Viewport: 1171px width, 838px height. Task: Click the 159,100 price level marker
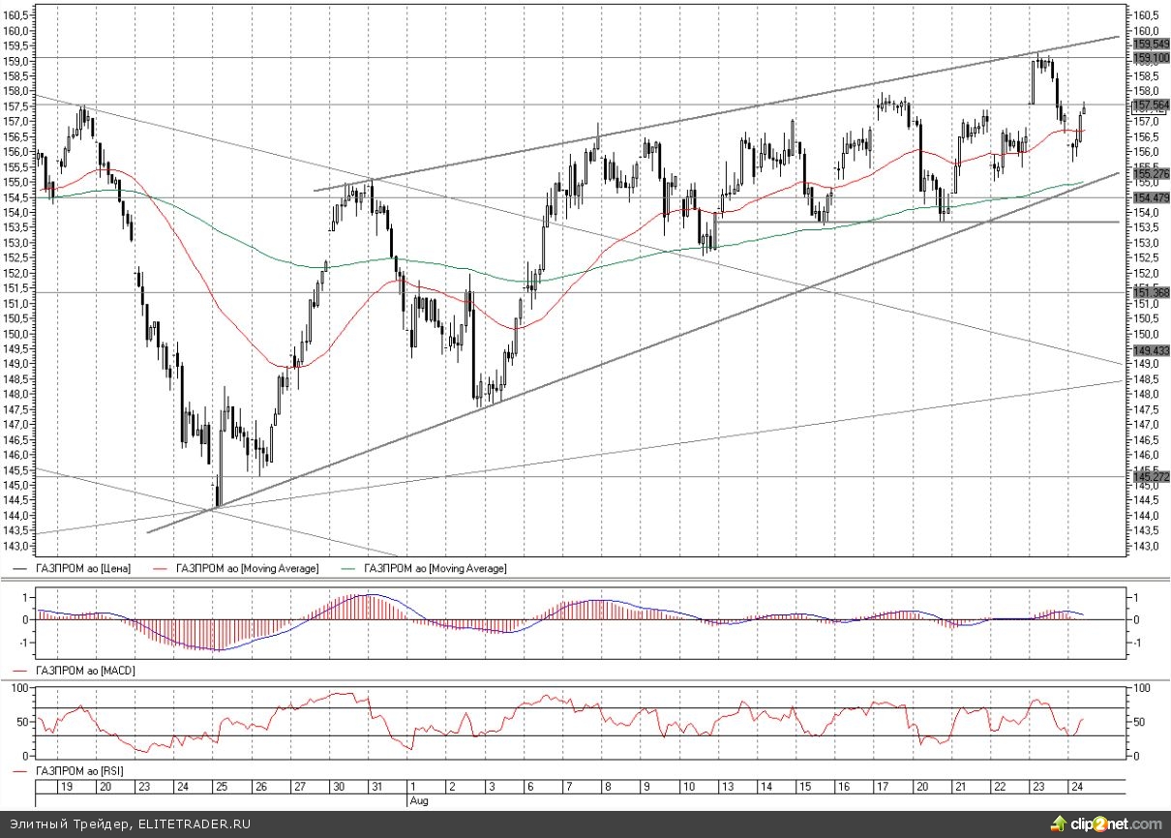[x=1150, y=58]
